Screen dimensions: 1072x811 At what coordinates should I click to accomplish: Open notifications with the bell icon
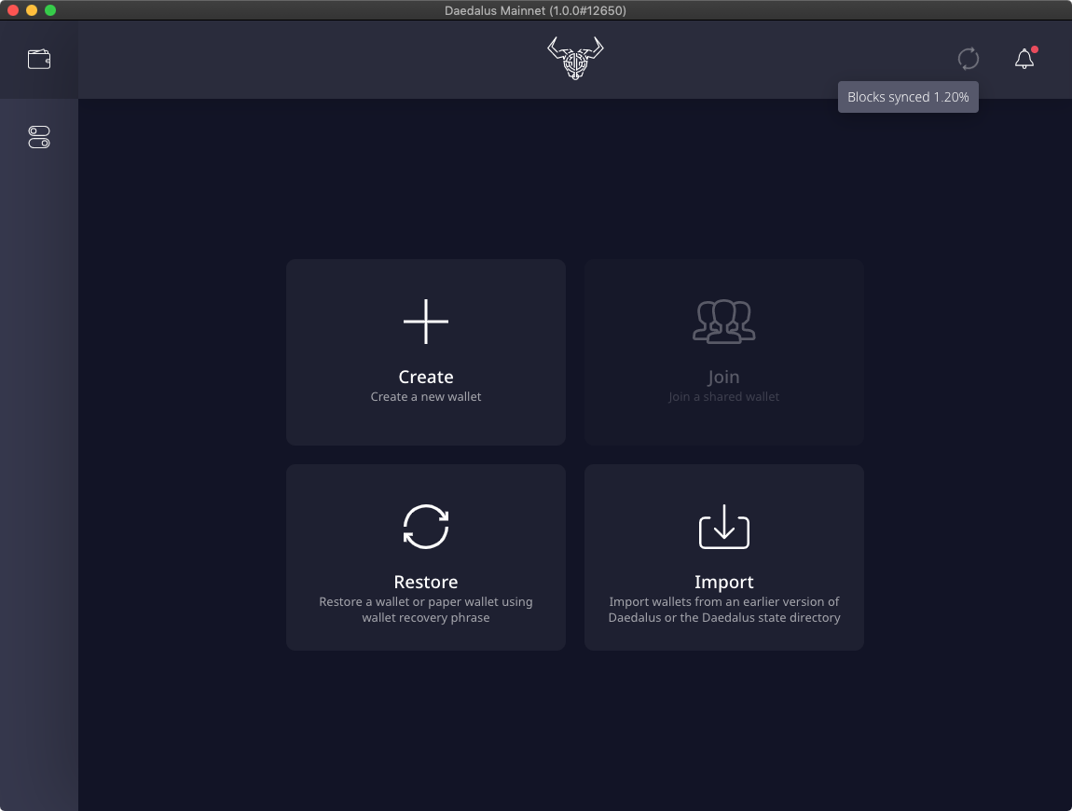click(x=1024, y=60)
